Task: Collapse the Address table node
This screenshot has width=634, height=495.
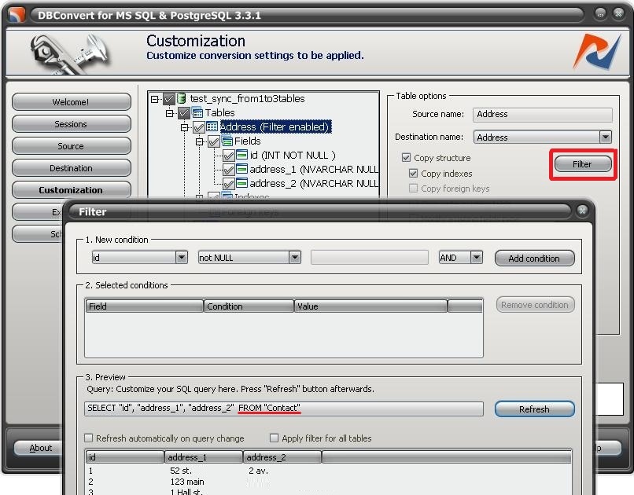Action: [184, 127]
